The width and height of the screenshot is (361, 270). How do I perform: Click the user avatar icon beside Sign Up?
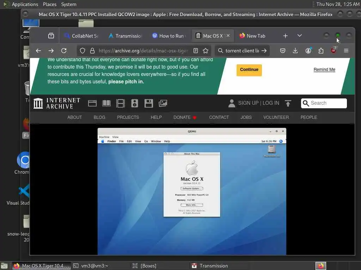pos(232,103)
